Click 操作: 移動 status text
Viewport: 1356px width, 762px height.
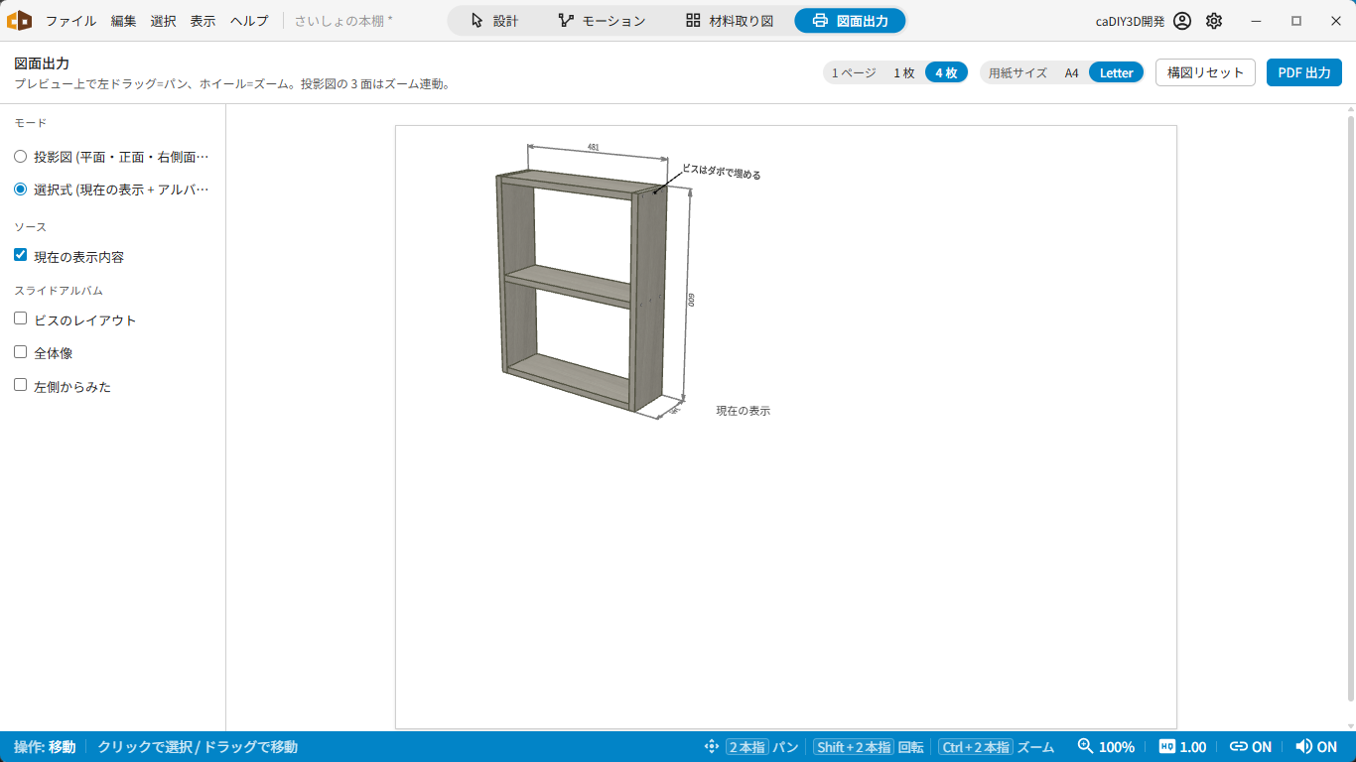point(45,747)
